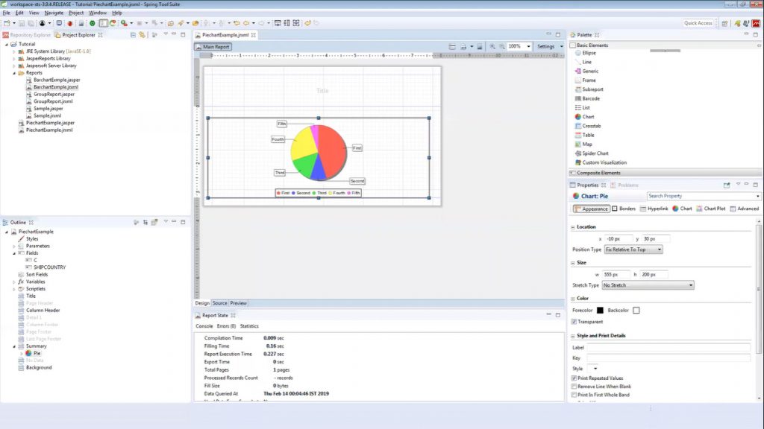Open the Backcolor swatch
Image resolution: width=764 pixels, height=429 pixels.
(x=635, y=311)
